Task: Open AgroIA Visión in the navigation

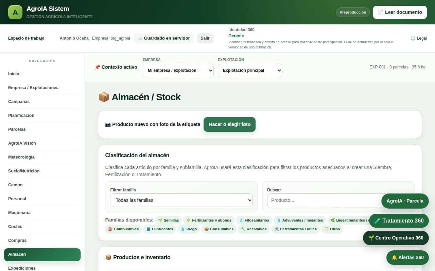Action: (42, 143)
